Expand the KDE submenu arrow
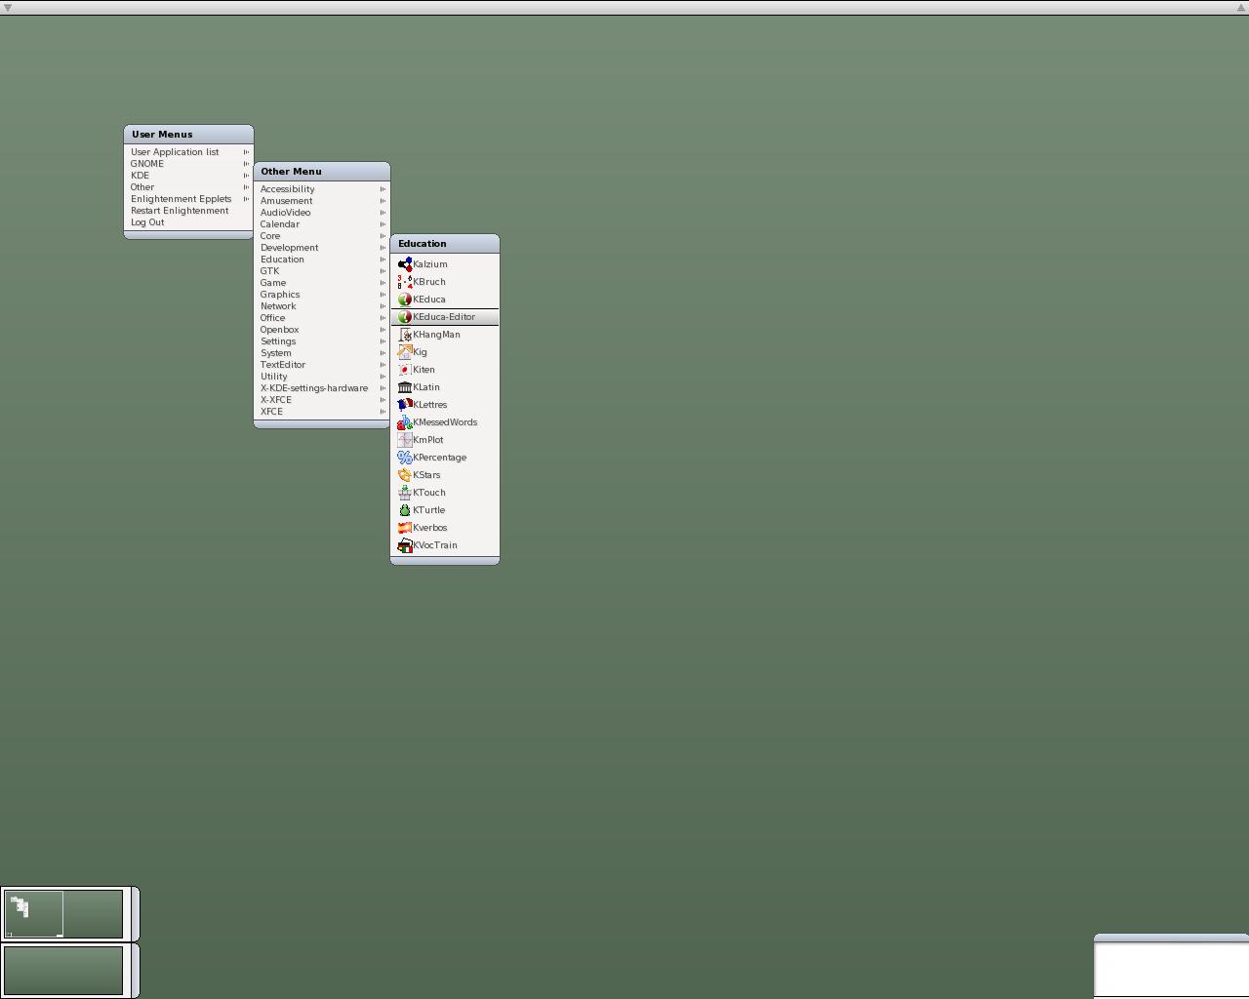This screenshot has height=999, width=1249. pyautogui.click(x=246, y=176)
